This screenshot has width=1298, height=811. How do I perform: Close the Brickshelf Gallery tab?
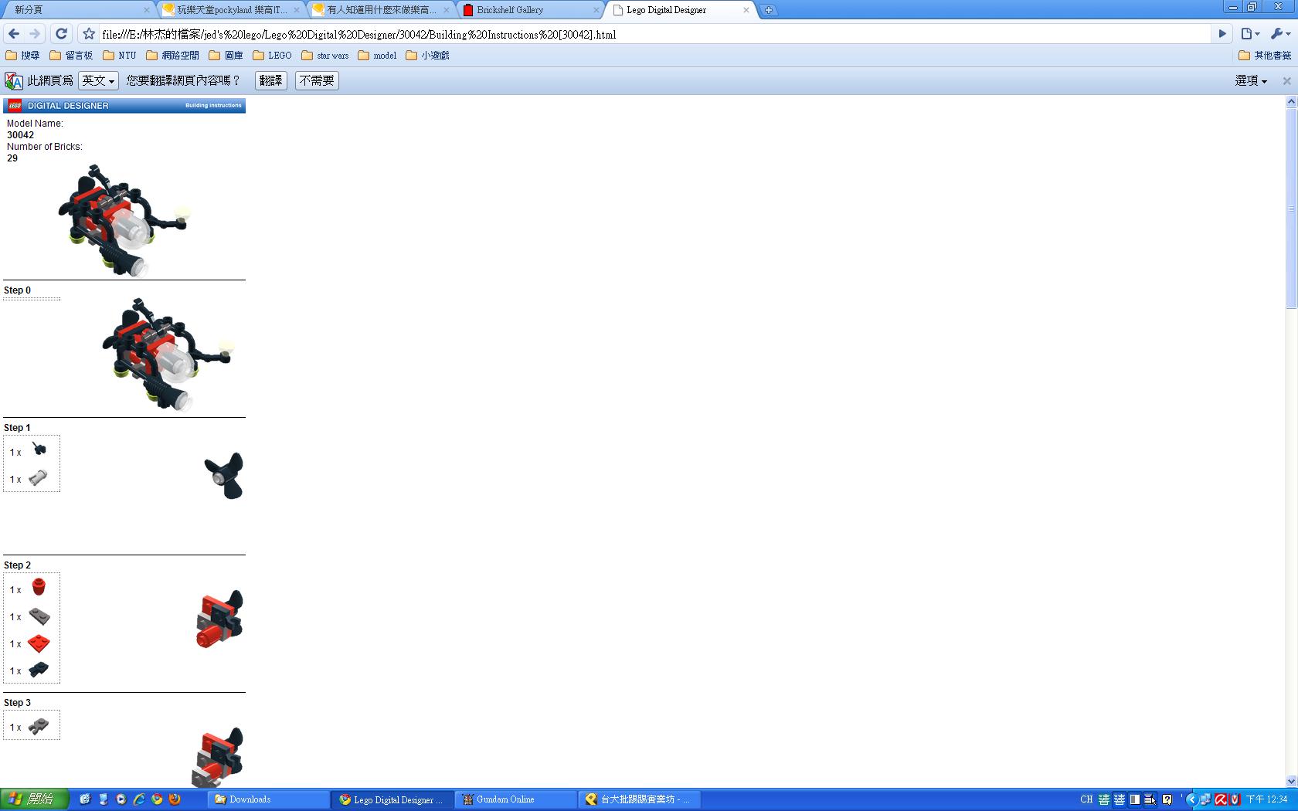pyautogui.click(x=596, y=10)
